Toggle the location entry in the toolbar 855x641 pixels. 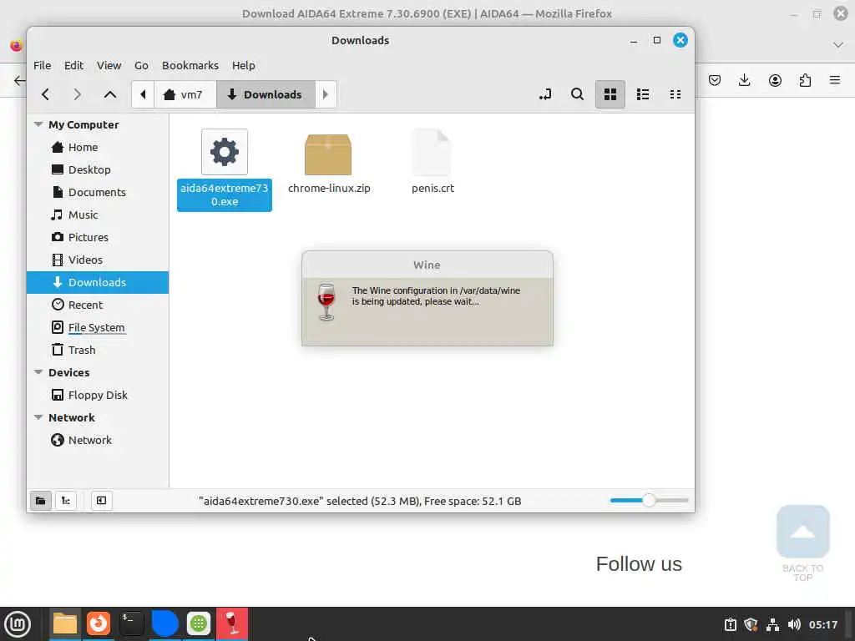(544, 94)
